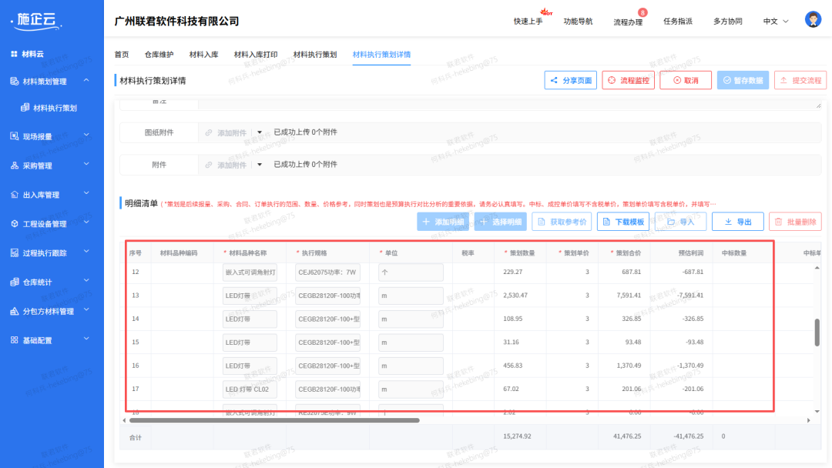832x468 pixels.
Task: Click the 基础配置 sidebar icon
Action: [x=15, y=340]
